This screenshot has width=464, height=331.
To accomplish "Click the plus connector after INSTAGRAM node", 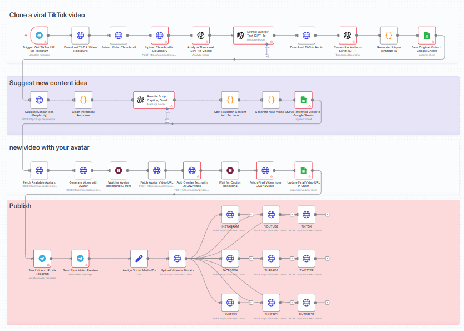I will [250, 214].
